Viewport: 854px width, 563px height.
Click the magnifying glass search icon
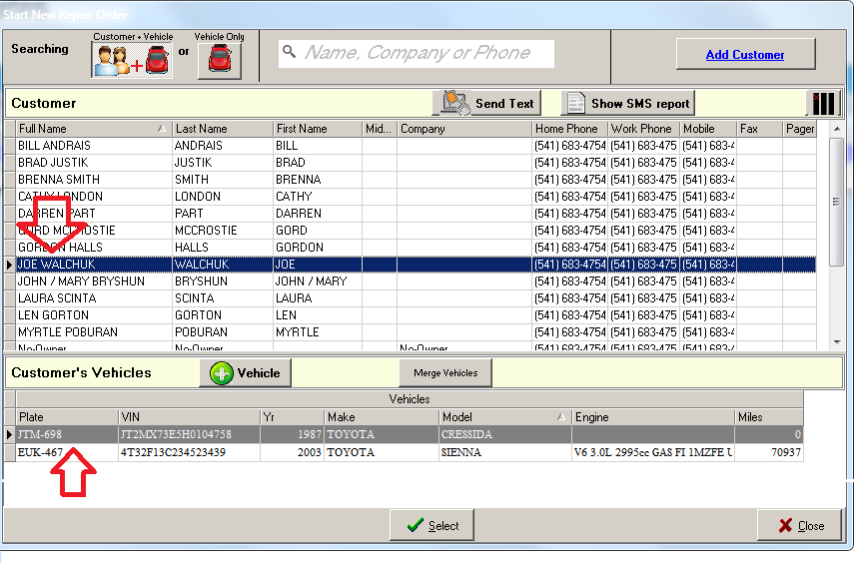pyautogui.click(x=289, y=53)
